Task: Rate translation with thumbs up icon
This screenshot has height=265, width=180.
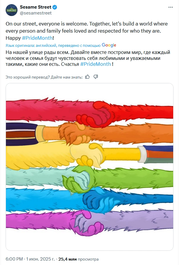Action: coord(87,77)
